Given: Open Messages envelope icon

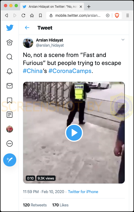Looking at the screenshot, I should point(10,86).
